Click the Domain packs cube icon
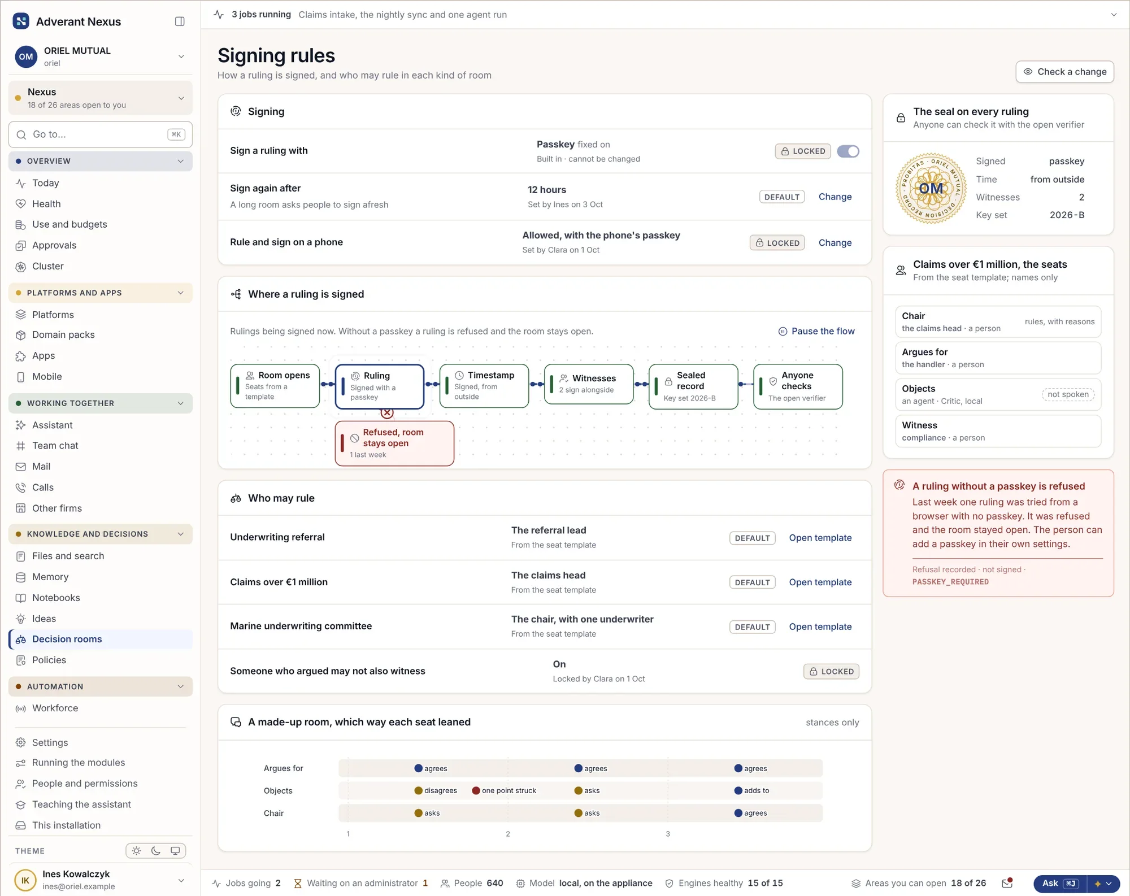 point(21,335)
